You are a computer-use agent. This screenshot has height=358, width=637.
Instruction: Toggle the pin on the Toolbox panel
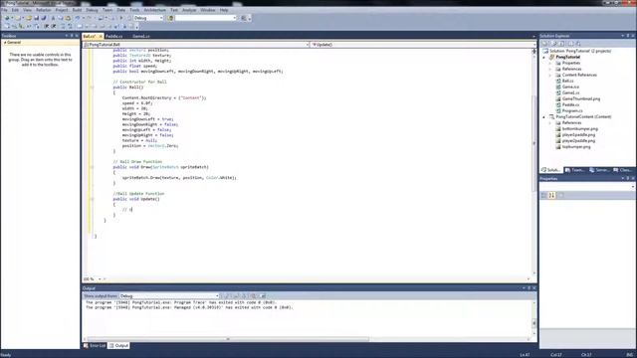click(x=72, y=36)
